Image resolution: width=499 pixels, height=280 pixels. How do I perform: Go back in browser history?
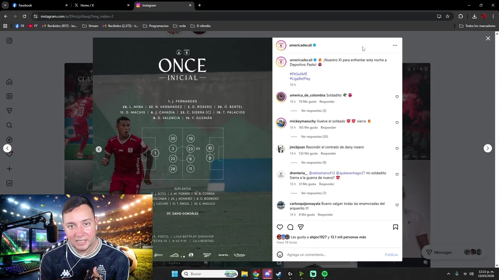click(x=5, y=16)
